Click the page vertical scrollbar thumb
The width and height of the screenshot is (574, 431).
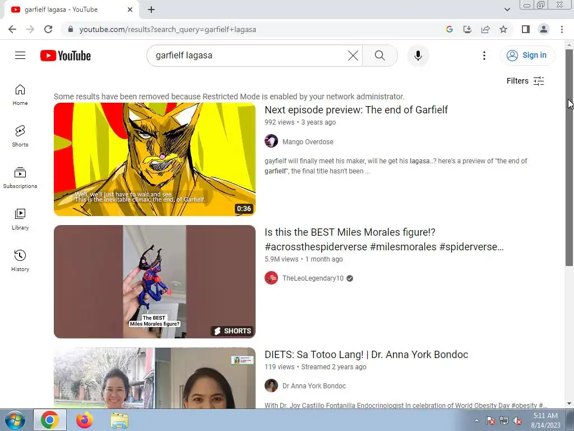click(569, 158)
